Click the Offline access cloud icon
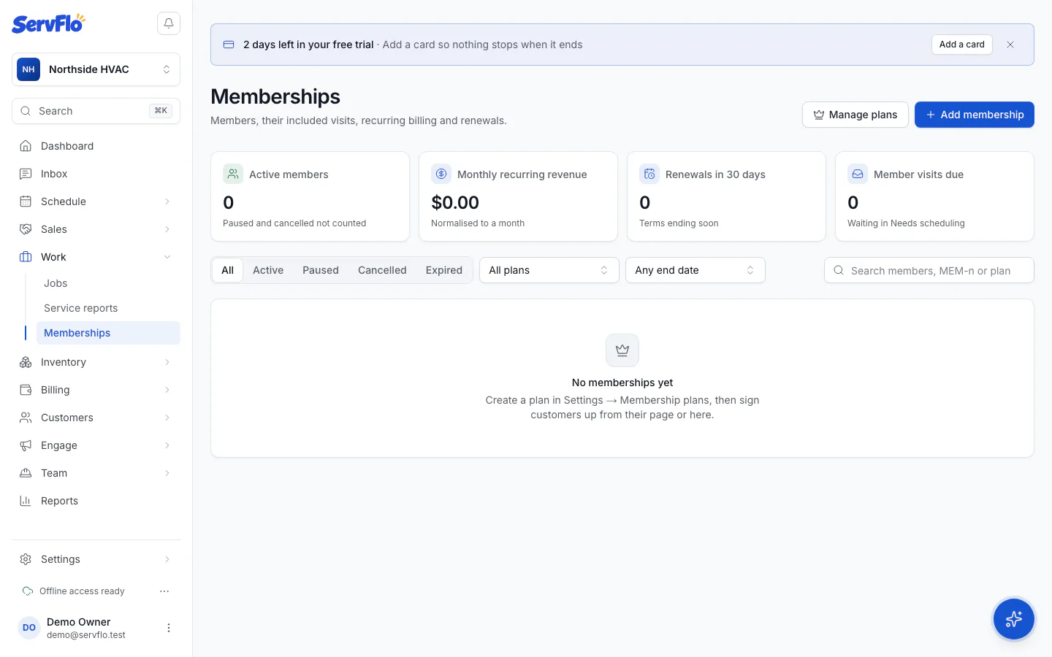Viewport: 1052px width, 657px height. tap(28, 591)
